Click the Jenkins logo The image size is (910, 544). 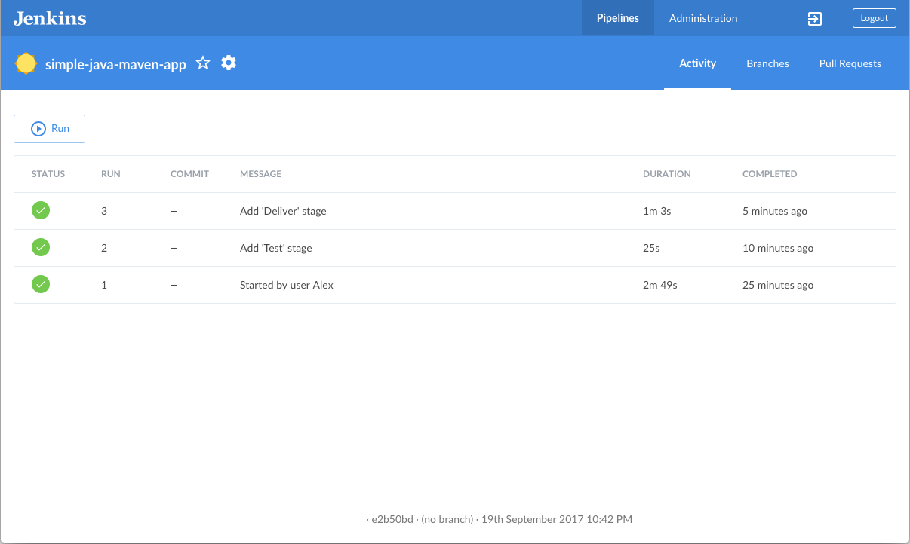coord(50,18)
